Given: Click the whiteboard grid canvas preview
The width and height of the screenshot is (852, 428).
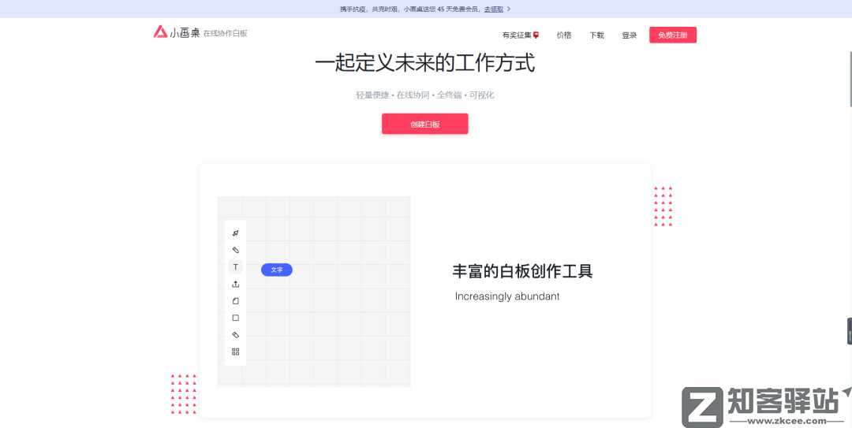Looking at the screenshot, I should [314, 292].
